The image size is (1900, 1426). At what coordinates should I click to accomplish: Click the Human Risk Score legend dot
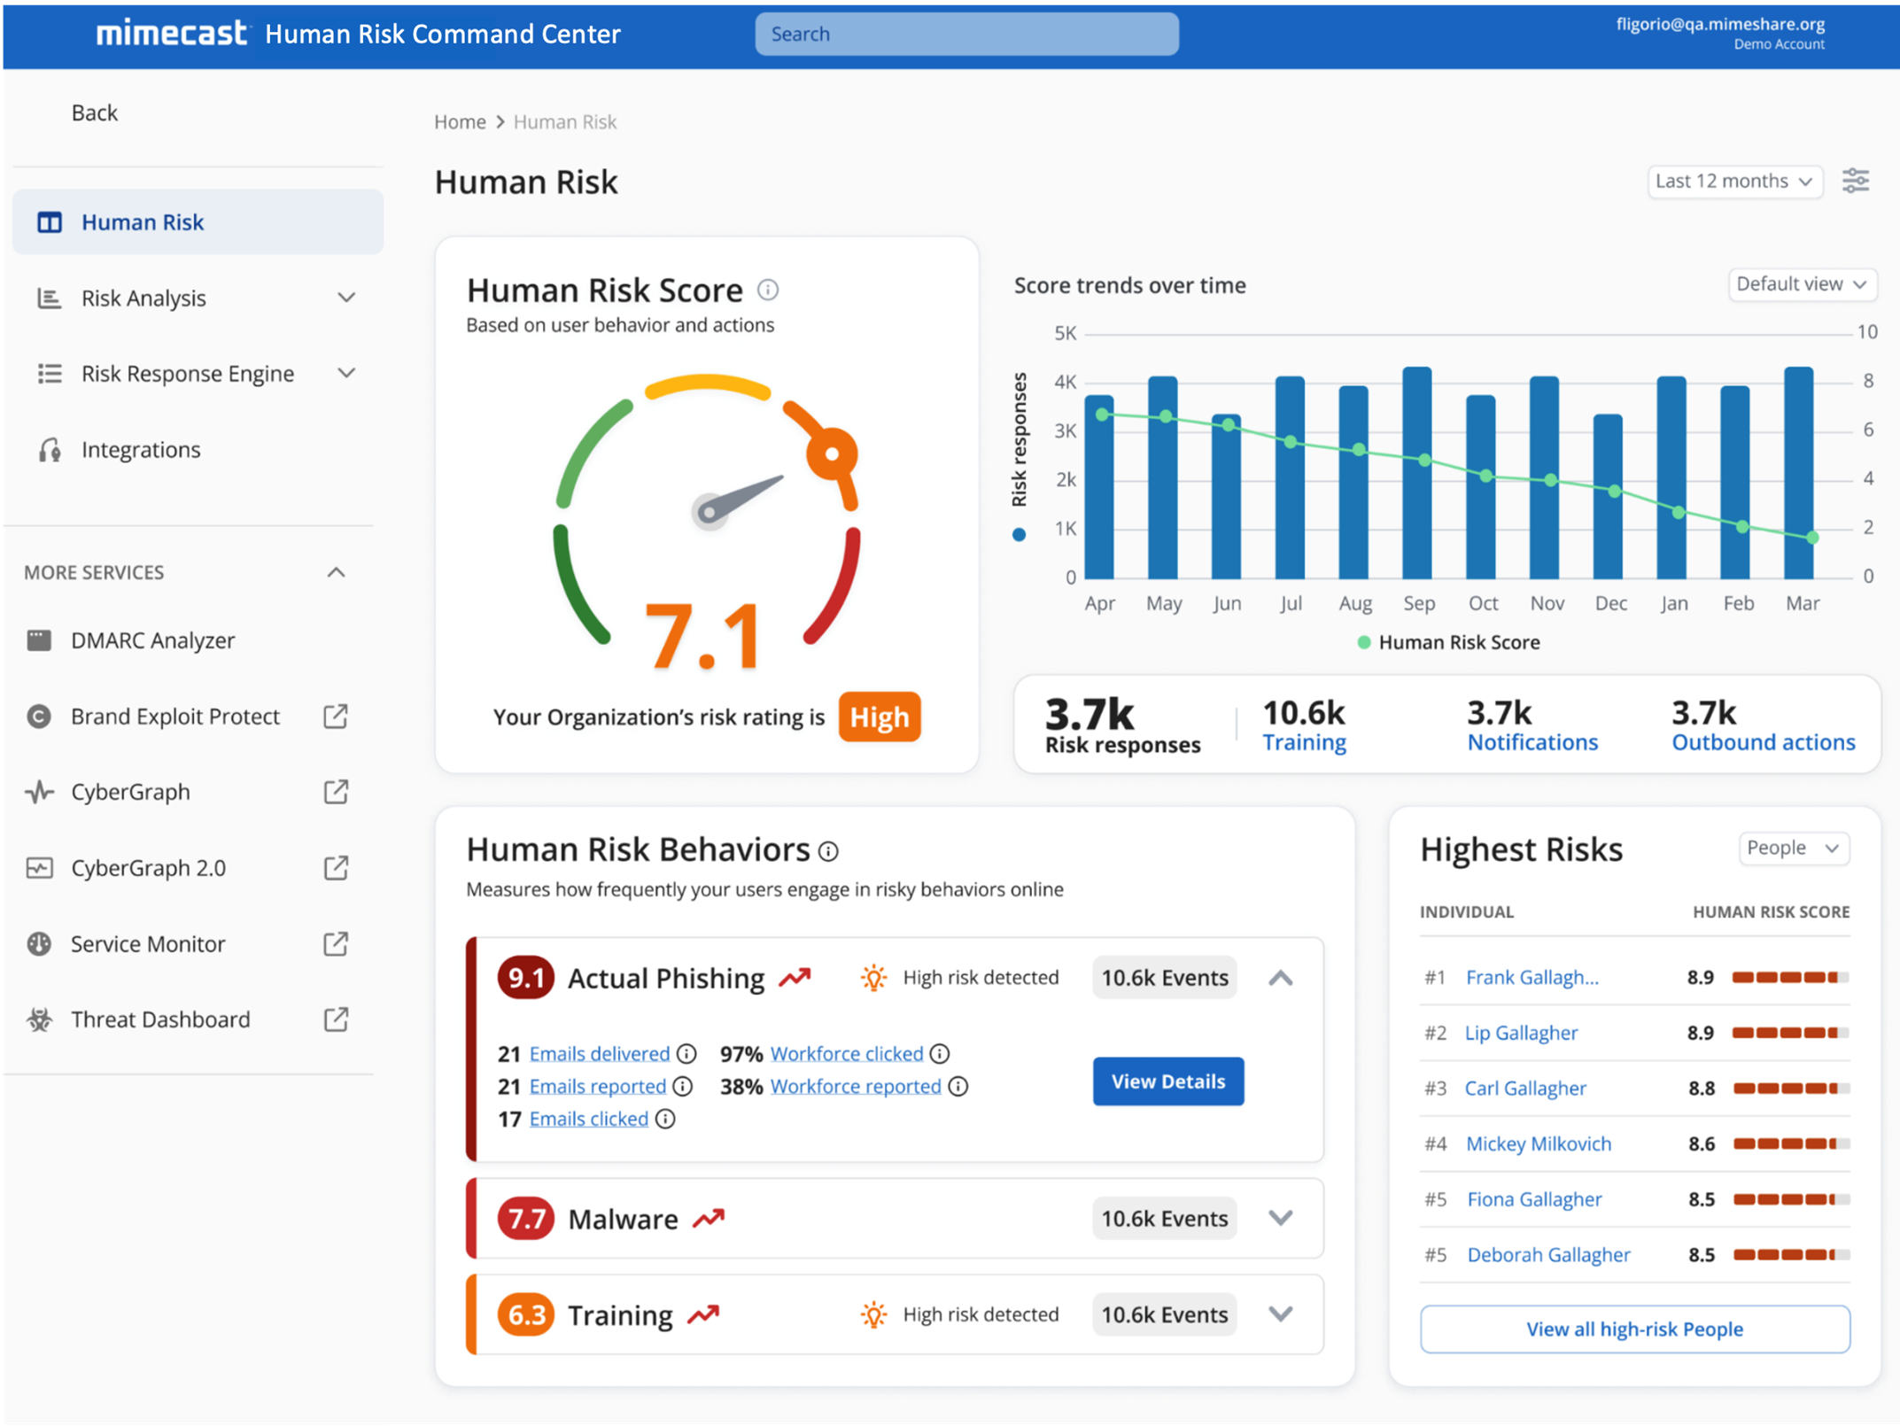tap(1364, 642)
